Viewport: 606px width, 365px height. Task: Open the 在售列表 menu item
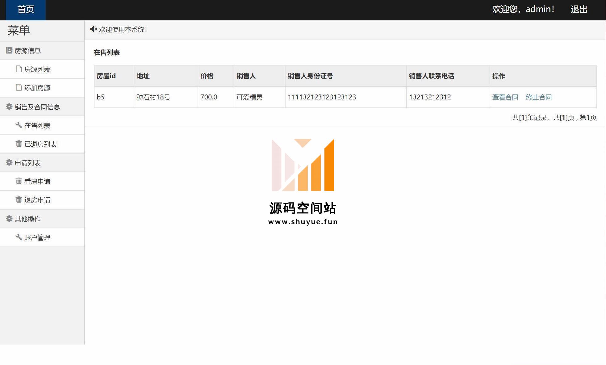click(42, 125)
